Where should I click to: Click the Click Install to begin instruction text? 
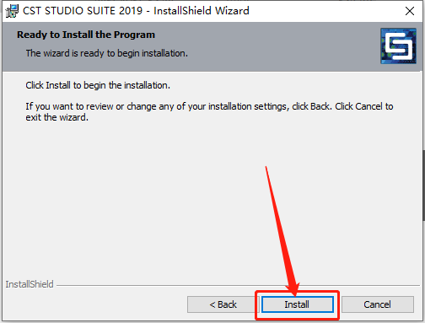[98, 85]
